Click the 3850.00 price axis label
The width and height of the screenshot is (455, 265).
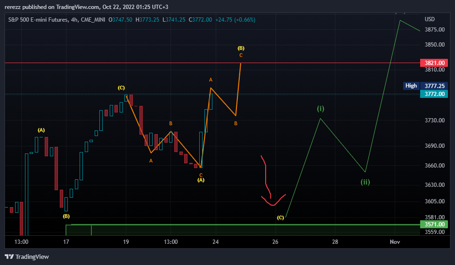click(x=435, y=45)
